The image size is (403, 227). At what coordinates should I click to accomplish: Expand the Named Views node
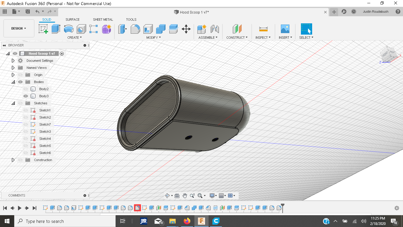pos(13,68)
